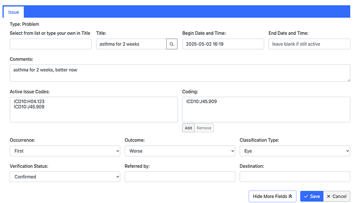353x203 pixels.
Task: Click the Remove coding button
Action: pos(204,128)
